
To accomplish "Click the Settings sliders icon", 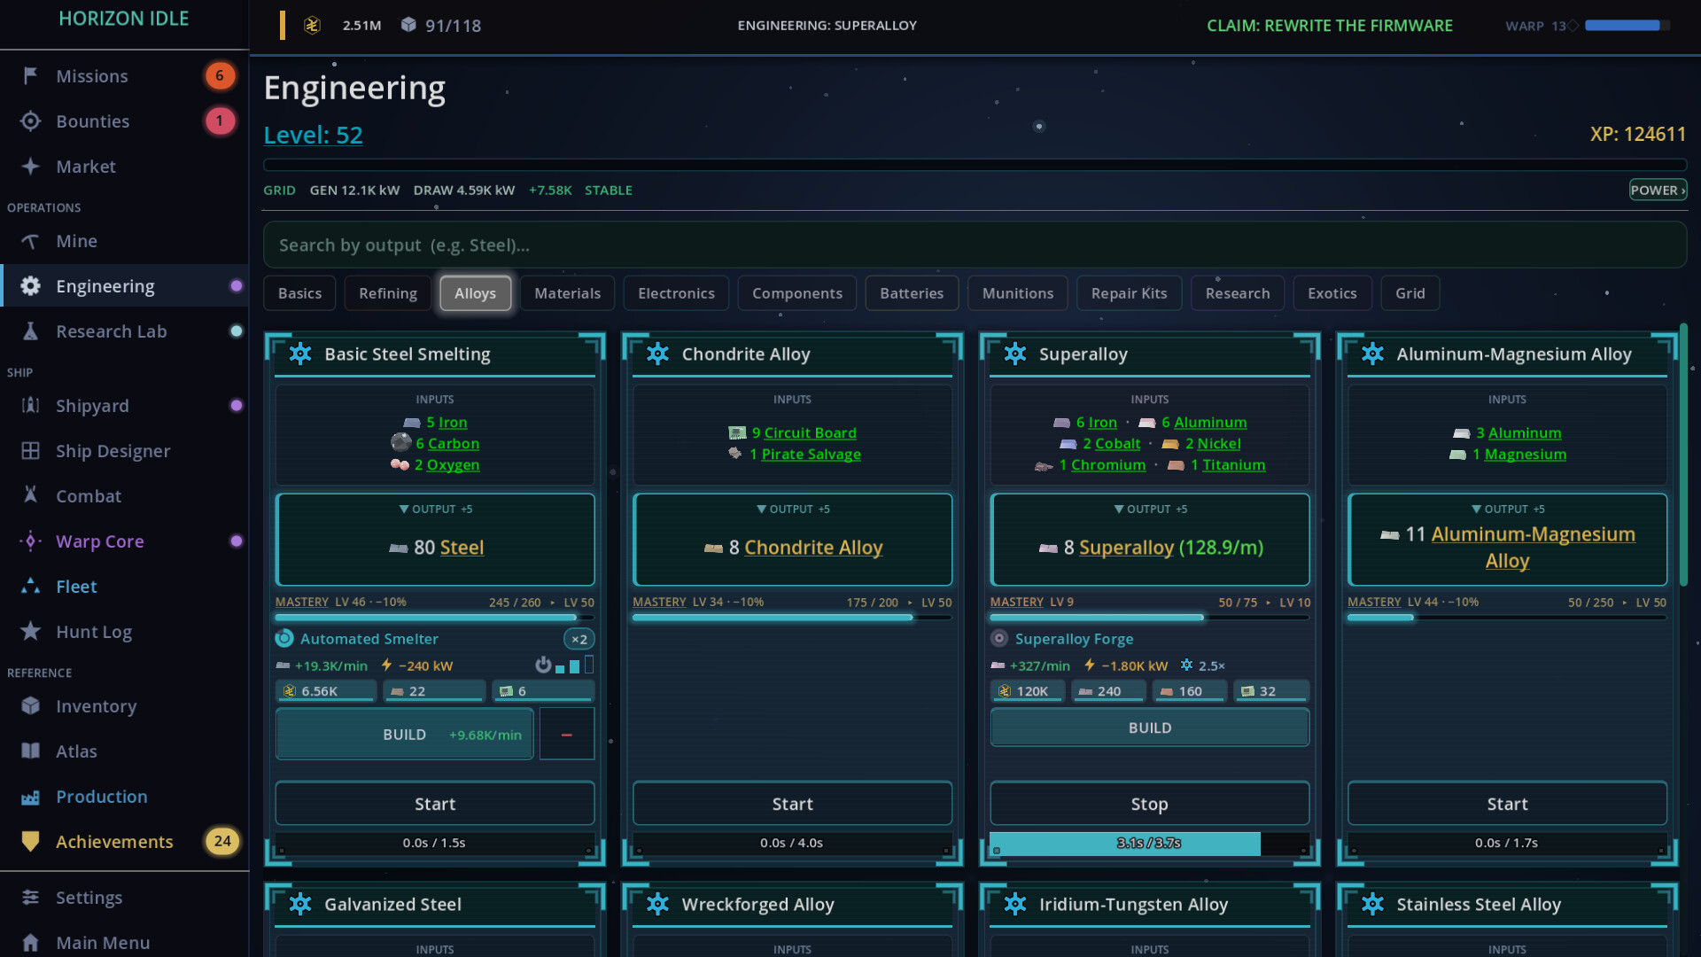I will click(x=30, y=898).
